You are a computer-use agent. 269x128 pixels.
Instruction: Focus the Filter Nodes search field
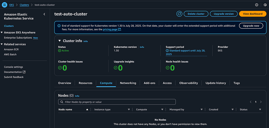coord(117,102)
